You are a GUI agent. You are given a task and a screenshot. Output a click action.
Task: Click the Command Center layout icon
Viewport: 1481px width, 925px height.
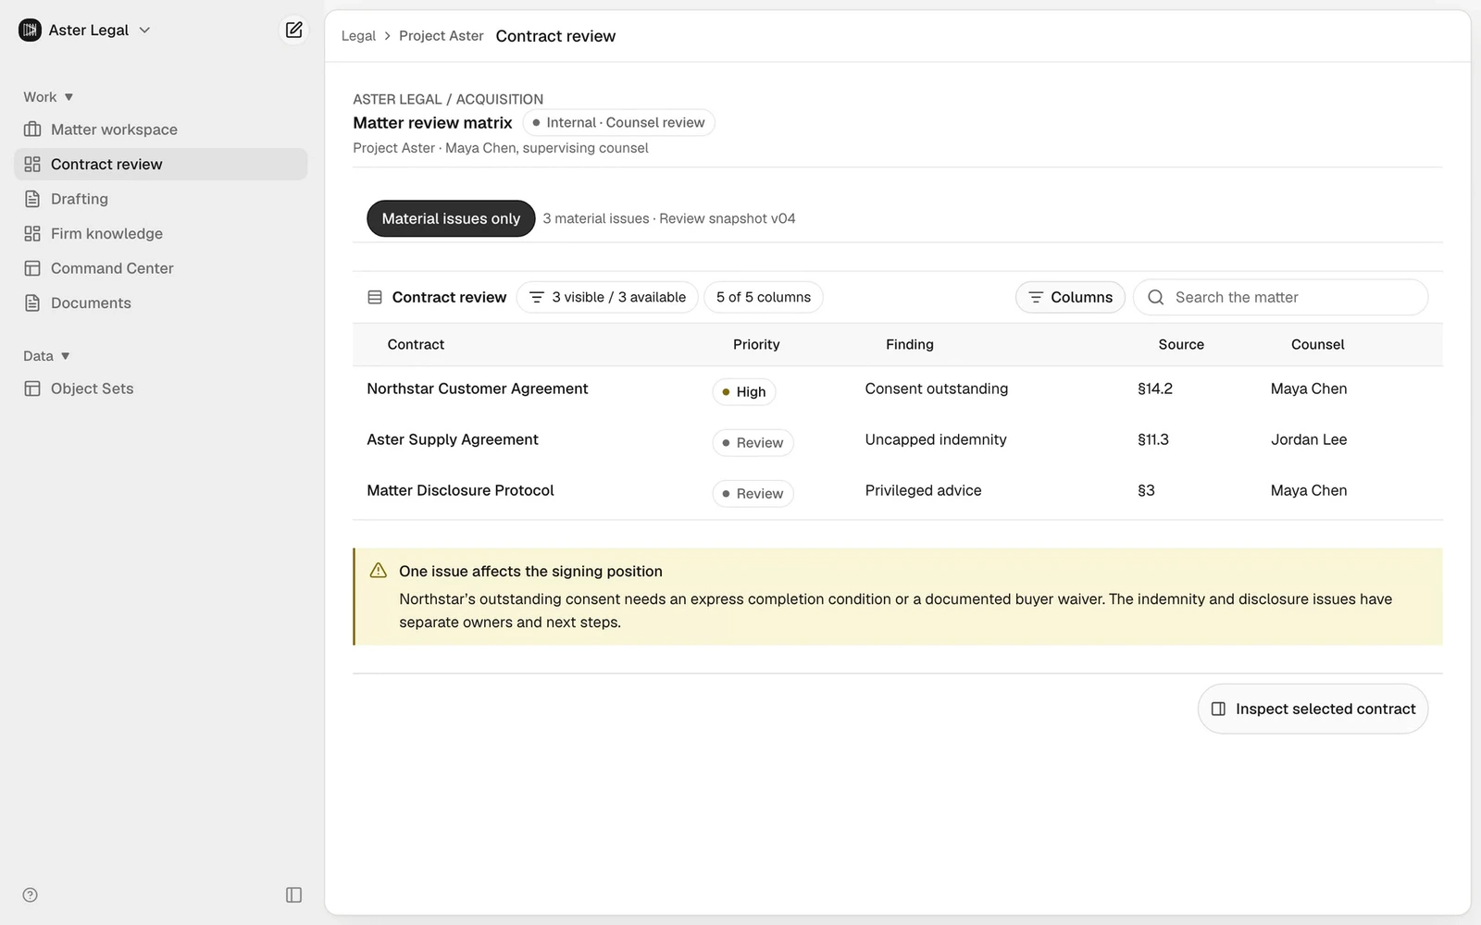pyautogui.click(x=32, y=268)
